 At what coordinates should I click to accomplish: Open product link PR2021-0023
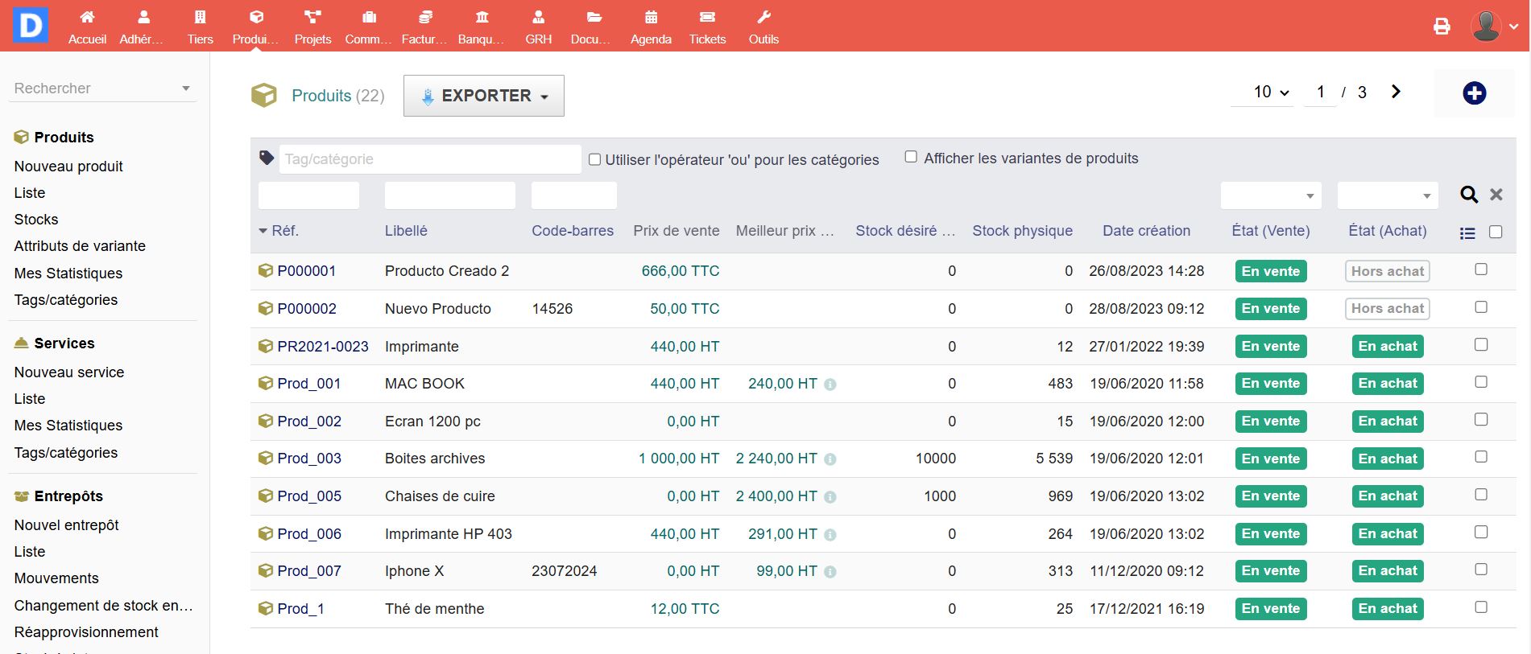point(322,347)
